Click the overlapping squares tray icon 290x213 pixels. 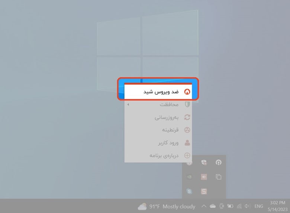[218, 177]
